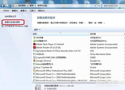
Task: Click the 搜索 程序和功能 search box
Action: [113, 6]
